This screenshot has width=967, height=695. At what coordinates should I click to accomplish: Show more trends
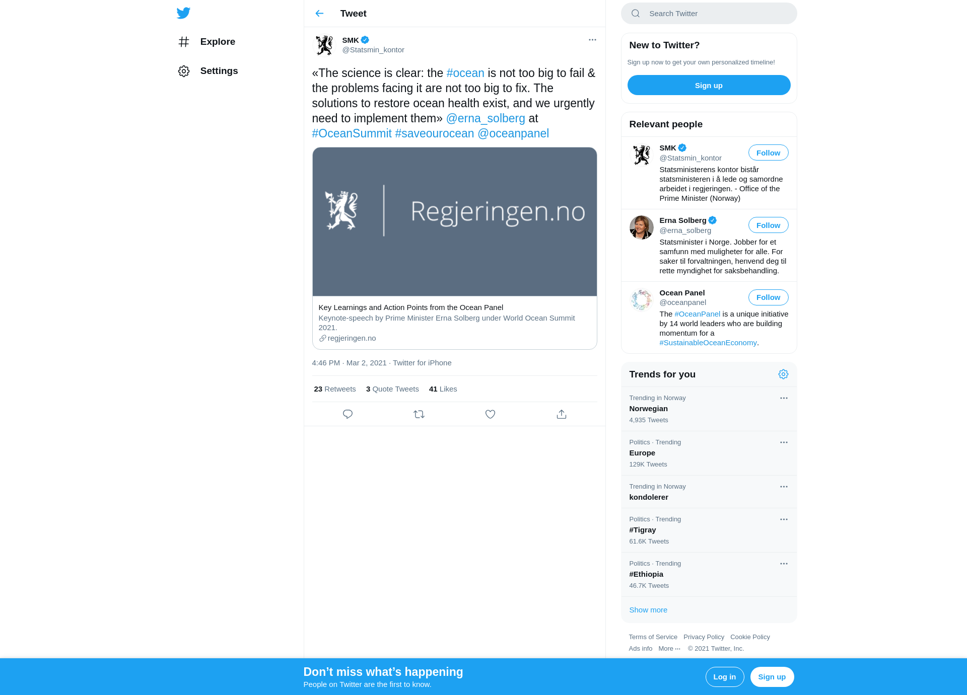(648, 610)
